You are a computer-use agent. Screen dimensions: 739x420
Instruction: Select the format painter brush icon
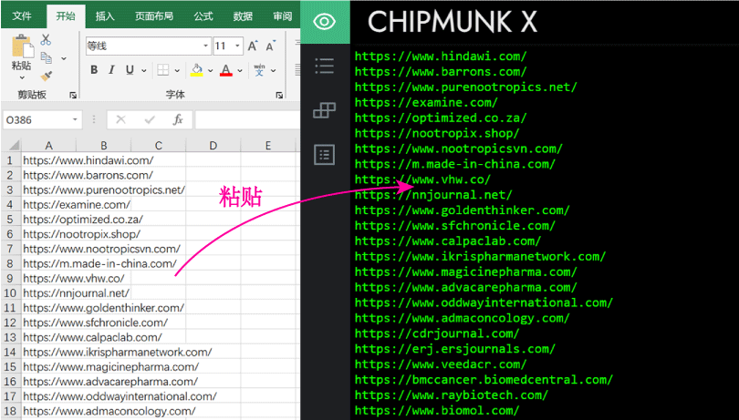(47, 77)
